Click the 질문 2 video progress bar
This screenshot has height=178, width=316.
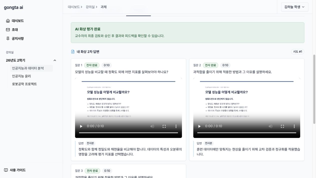[x=247, y=133]
